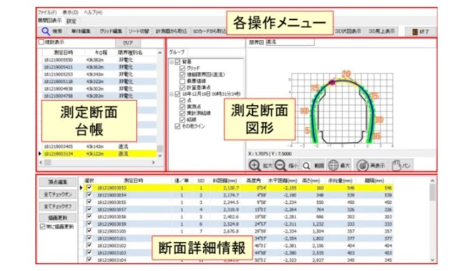Zoom out with the 縮小 magnifier
Image resolution: width=474 pixels, height=271 pixels.
(x=286, y=166)
